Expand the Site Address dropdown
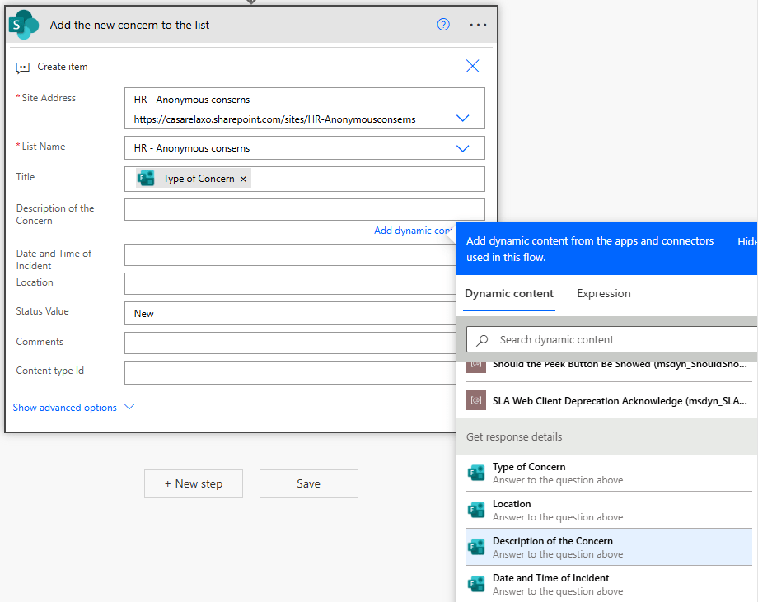This screenshot has width=758, height=602. (462, 119)
